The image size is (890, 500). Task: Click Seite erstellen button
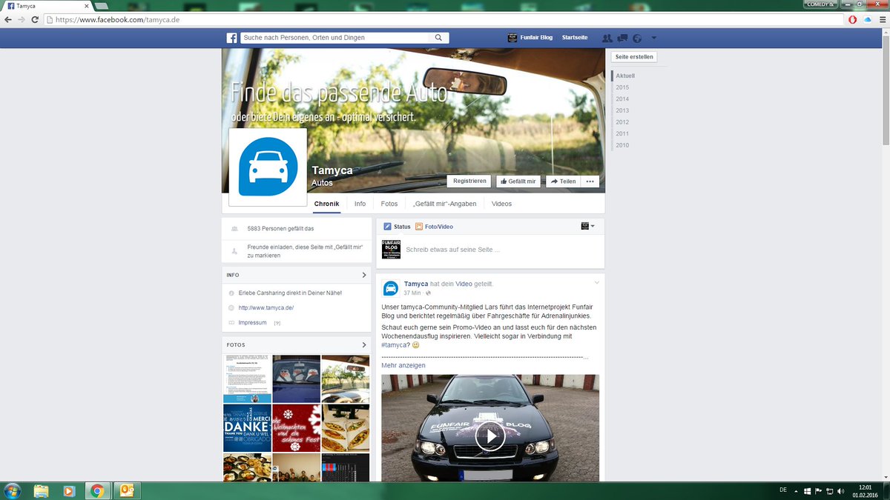coord(634,57)
